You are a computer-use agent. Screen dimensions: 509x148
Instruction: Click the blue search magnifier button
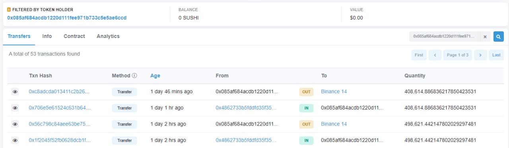click(x=498, y=37)
